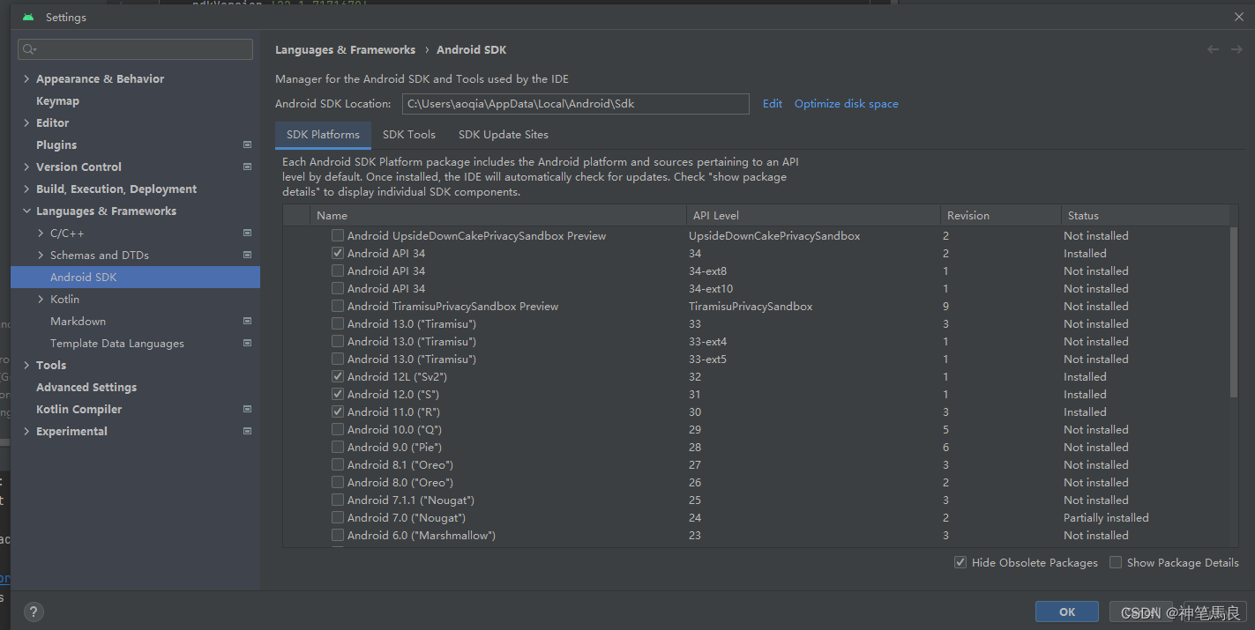The height and width of the screenshot is (630, 1255).
Task: Check Android 10.0 ("Q") checkbox
Action: point(338,429)
